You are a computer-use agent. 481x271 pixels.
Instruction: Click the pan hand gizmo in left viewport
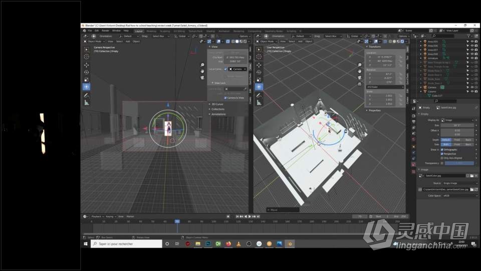[x=202, y=71]
